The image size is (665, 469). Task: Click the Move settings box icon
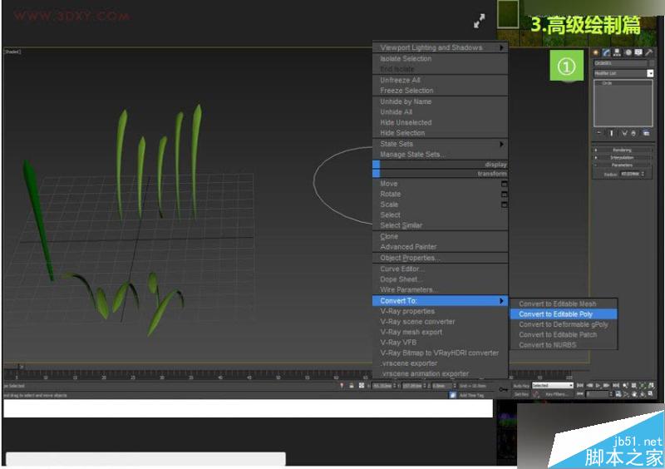click(504, 185)
